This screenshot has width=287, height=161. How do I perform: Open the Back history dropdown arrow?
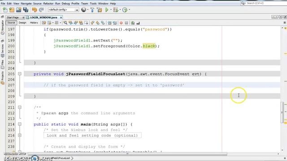tap(53, 23)
